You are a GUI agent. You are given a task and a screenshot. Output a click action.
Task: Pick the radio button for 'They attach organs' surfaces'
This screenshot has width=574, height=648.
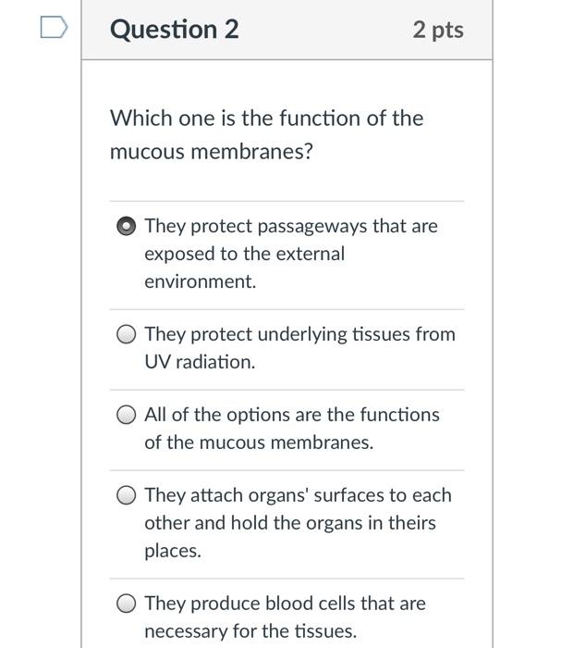[128, 496]
